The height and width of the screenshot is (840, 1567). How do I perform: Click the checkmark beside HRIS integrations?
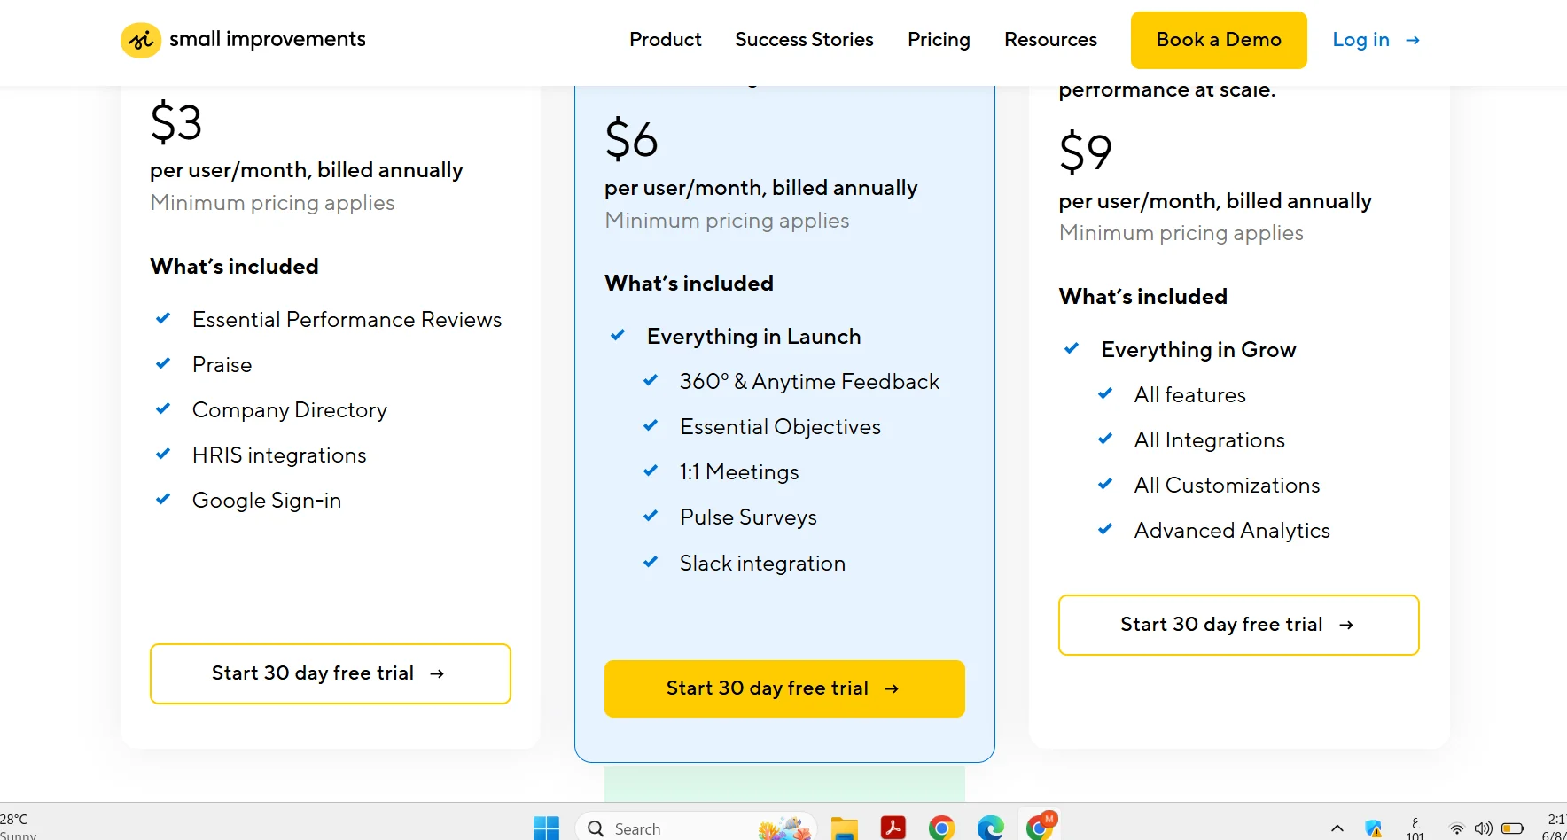(163, 454)
